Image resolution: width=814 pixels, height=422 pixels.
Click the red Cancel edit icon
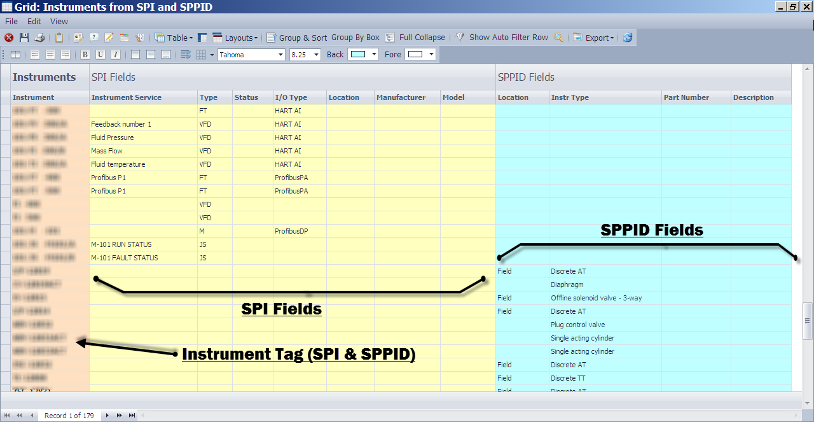tap(9, 38)
